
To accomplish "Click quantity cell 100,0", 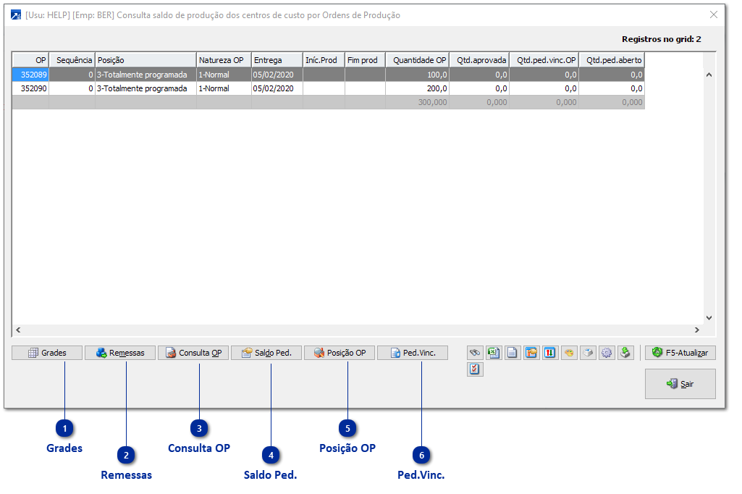I will [x=418, y=75].
